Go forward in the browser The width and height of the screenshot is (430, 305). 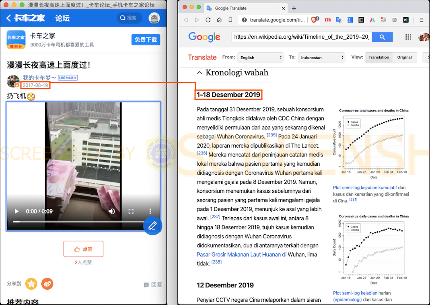click(x=197, y=20)
